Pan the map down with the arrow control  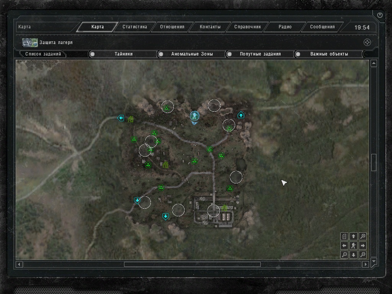pos(353,255)
